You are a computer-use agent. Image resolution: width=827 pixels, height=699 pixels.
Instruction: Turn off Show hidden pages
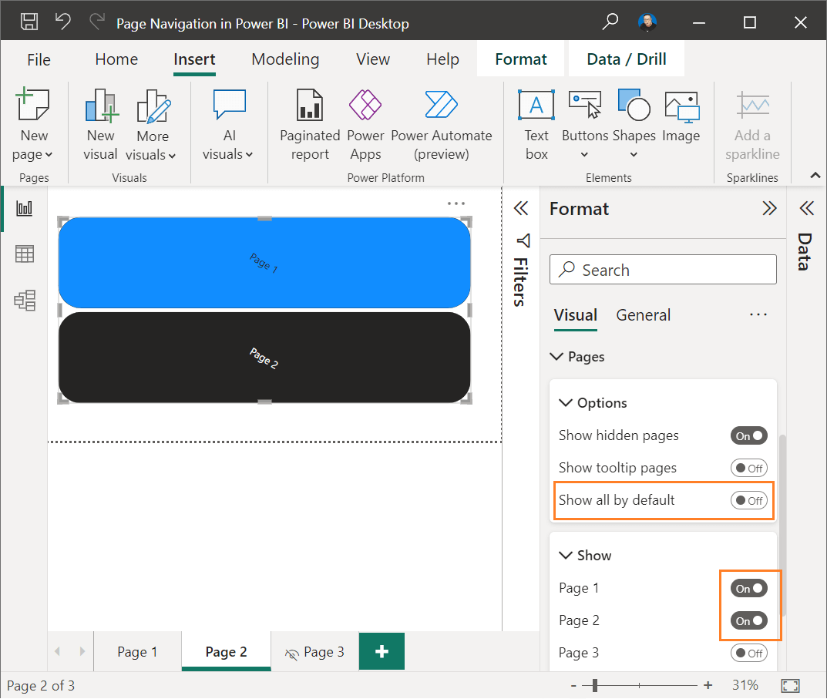click(748, 435)
